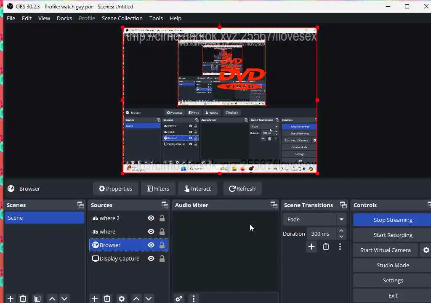The image size is (431, 303).
Task: Click the Exit button
Action: [x=393, y=295]
